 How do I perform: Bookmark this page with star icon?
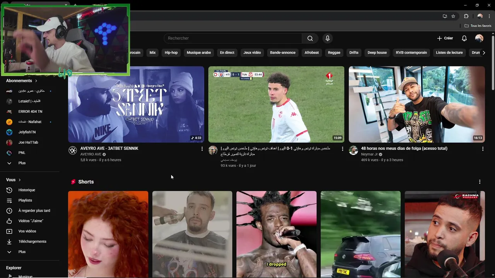pos(453,16)
